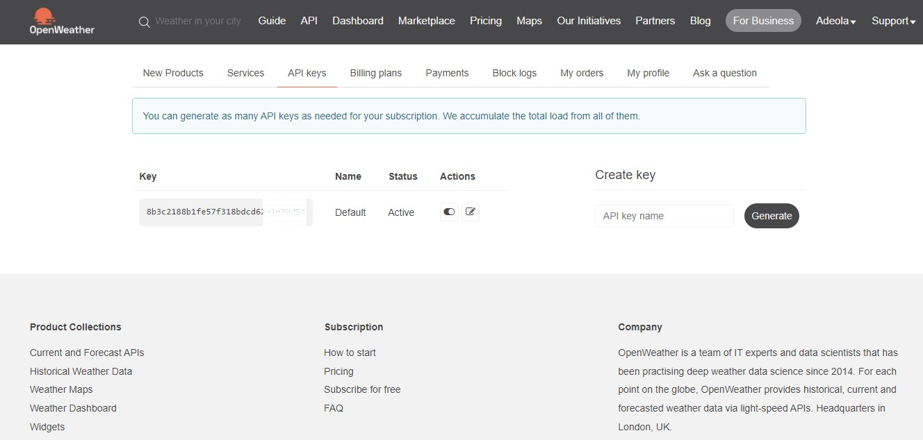Open the Billing plans tab
The width and height of the screenshot is (923, 440).
pos(376,73)
